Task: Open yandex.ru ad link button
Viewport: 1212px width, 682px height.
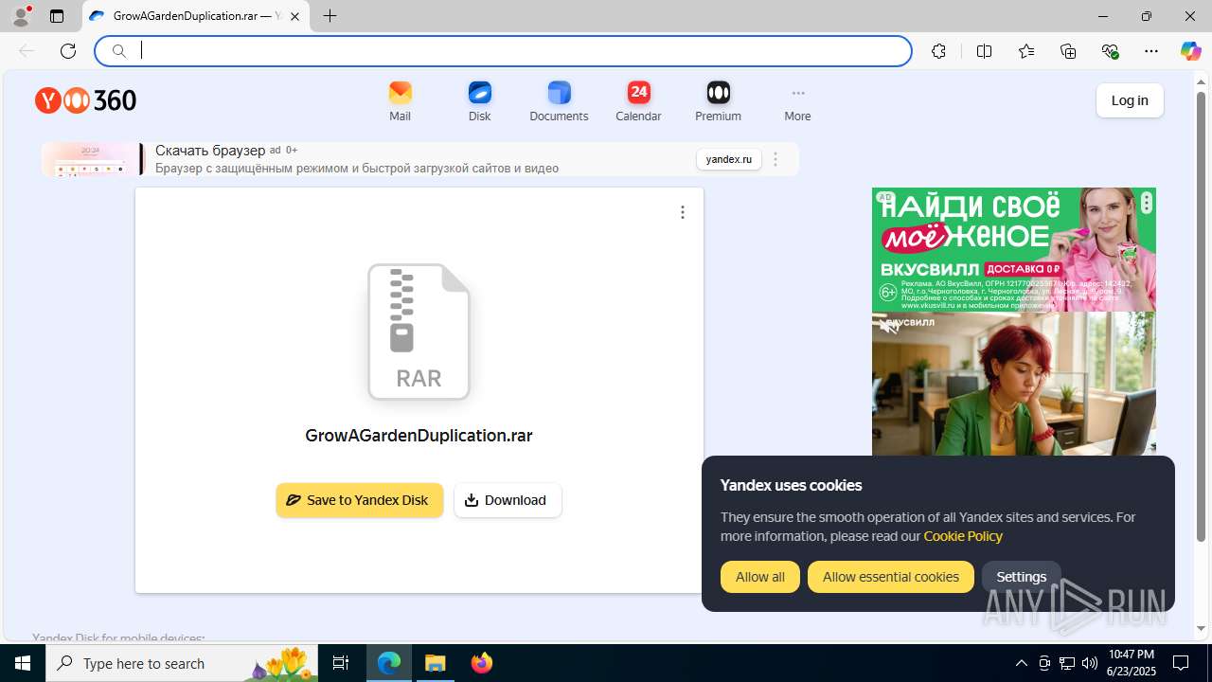Action: pos(729,159)
